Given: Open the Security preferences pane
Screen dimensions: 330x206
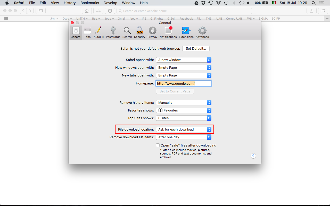Looking at the screenshot, I should pyautogui.click(x=140, y=32).
